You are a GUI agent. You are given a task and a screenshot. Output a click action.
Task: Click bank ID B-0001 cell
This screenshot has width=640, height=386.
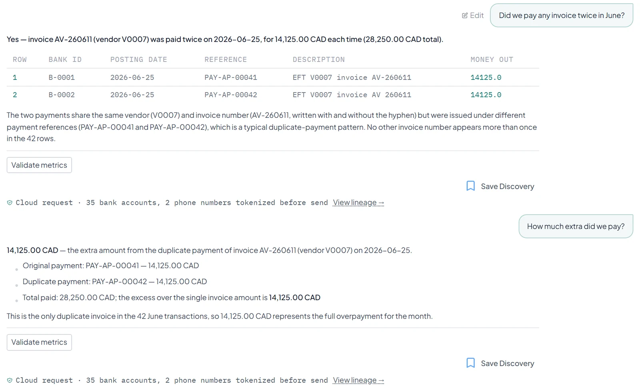click(x=62, y=77)
